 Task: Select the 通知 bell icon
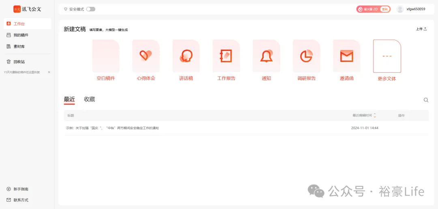(266, 56)
